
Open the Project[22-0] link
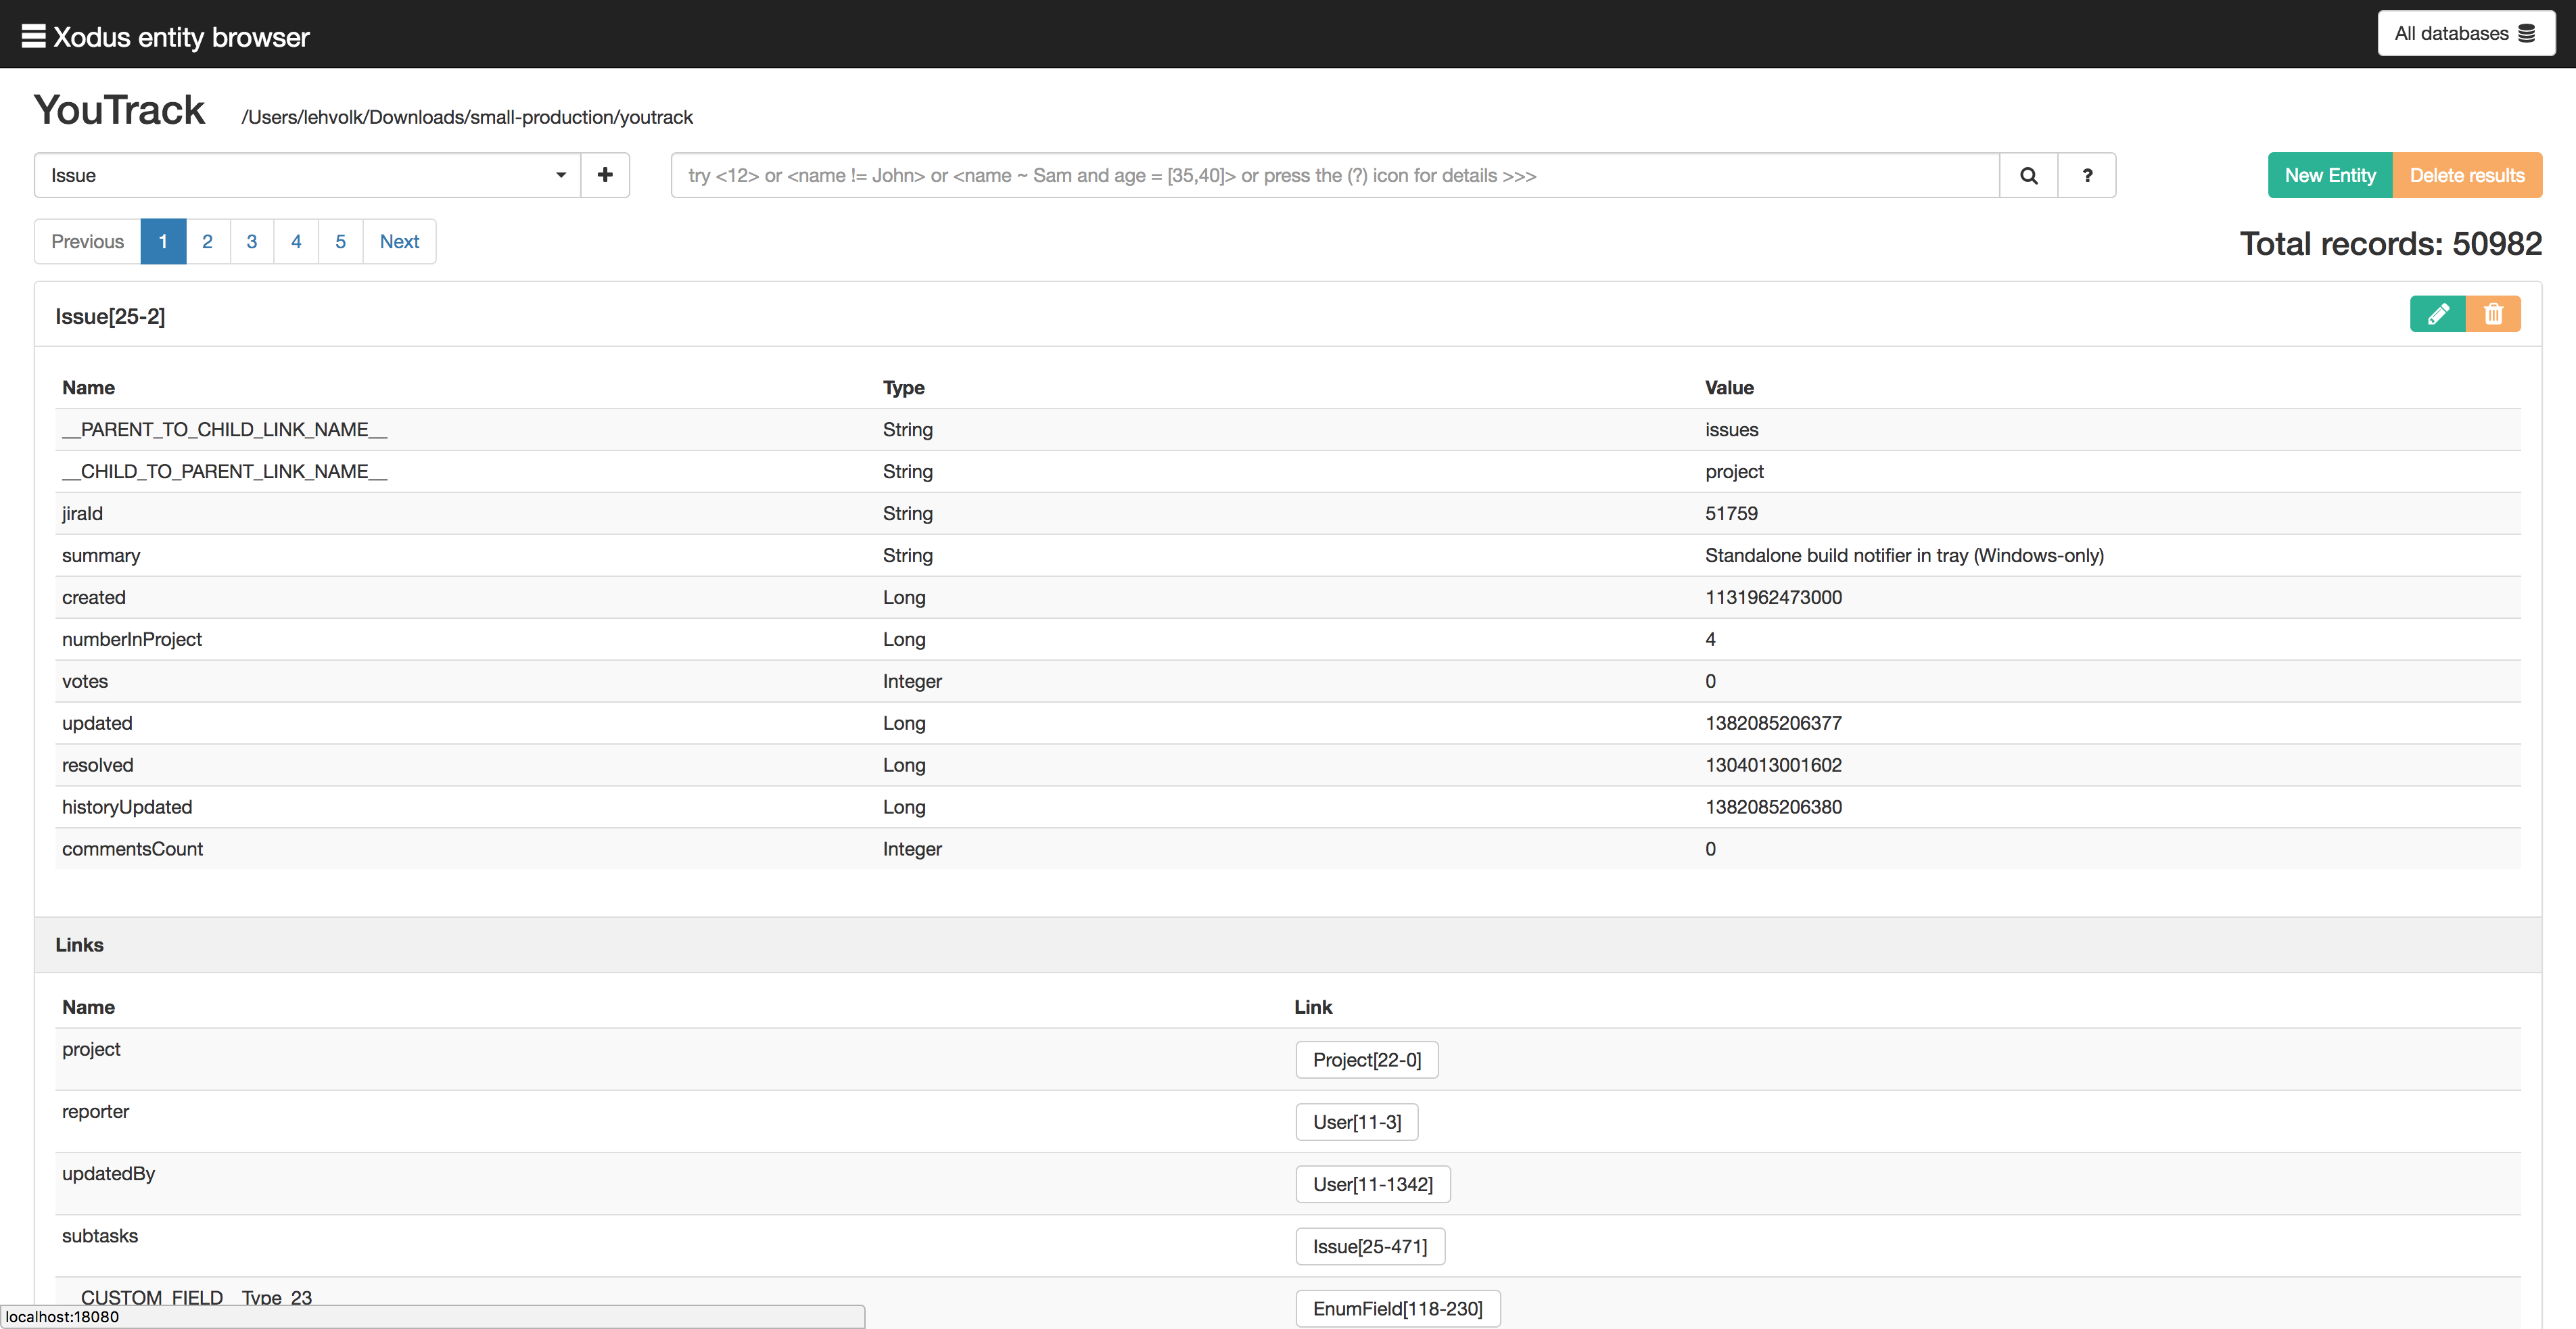(x=1366, y=1060)
